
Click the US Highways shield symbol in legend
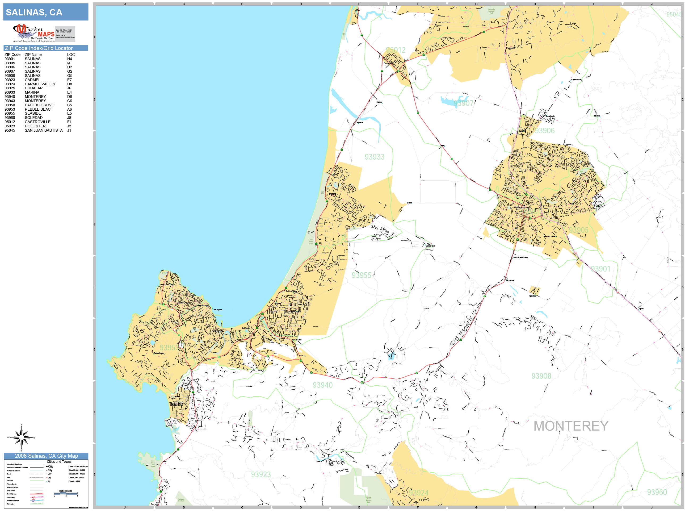33,497
